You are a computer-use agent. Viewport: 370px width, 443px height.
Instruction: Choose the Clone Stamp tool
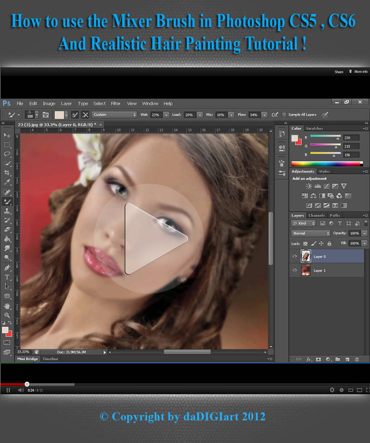[7, 211]
